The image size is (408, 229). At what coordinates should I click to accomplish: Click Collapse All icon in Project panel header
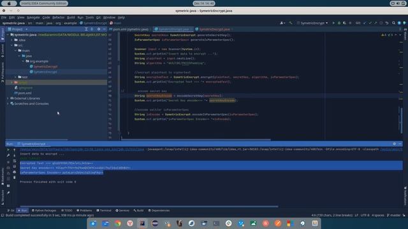tap(92, 29)
